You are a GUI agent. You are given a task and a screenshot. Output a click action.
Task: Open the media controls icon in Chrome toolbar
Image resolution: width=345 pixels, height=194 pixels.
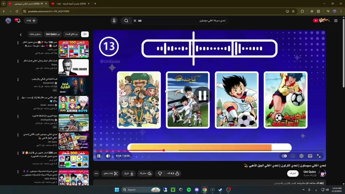[x=328, y=11]
